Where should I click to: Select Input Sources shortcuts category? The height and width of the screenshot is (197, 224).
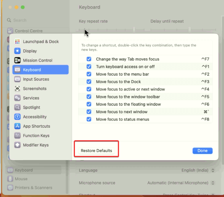(41, 79)
